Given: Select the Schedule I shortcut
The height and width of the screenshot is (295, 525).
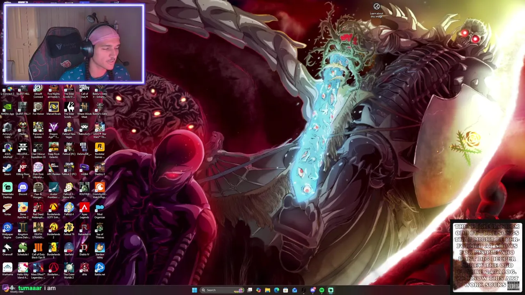Looking at the screenshot, I should tap(23, 250).
